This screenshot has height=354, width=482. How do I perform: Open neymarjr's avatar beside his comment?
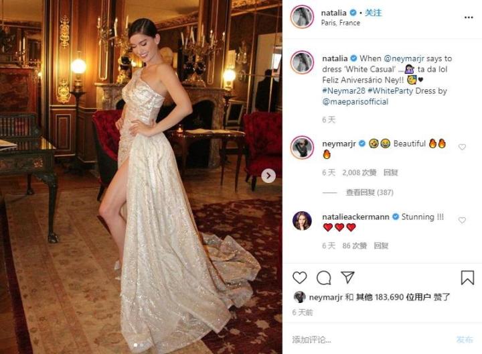click(x=302, y=147)
